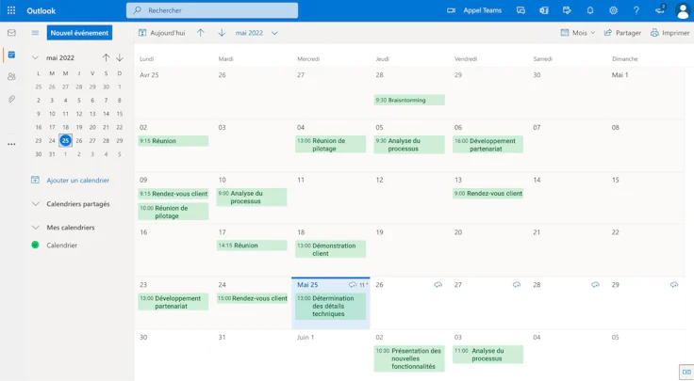
Task: Click mini calendar previous month arrow
Action: coord(106,57)
